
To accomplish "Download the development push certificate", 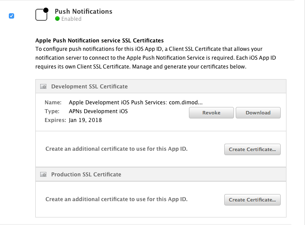I will 258,113.
